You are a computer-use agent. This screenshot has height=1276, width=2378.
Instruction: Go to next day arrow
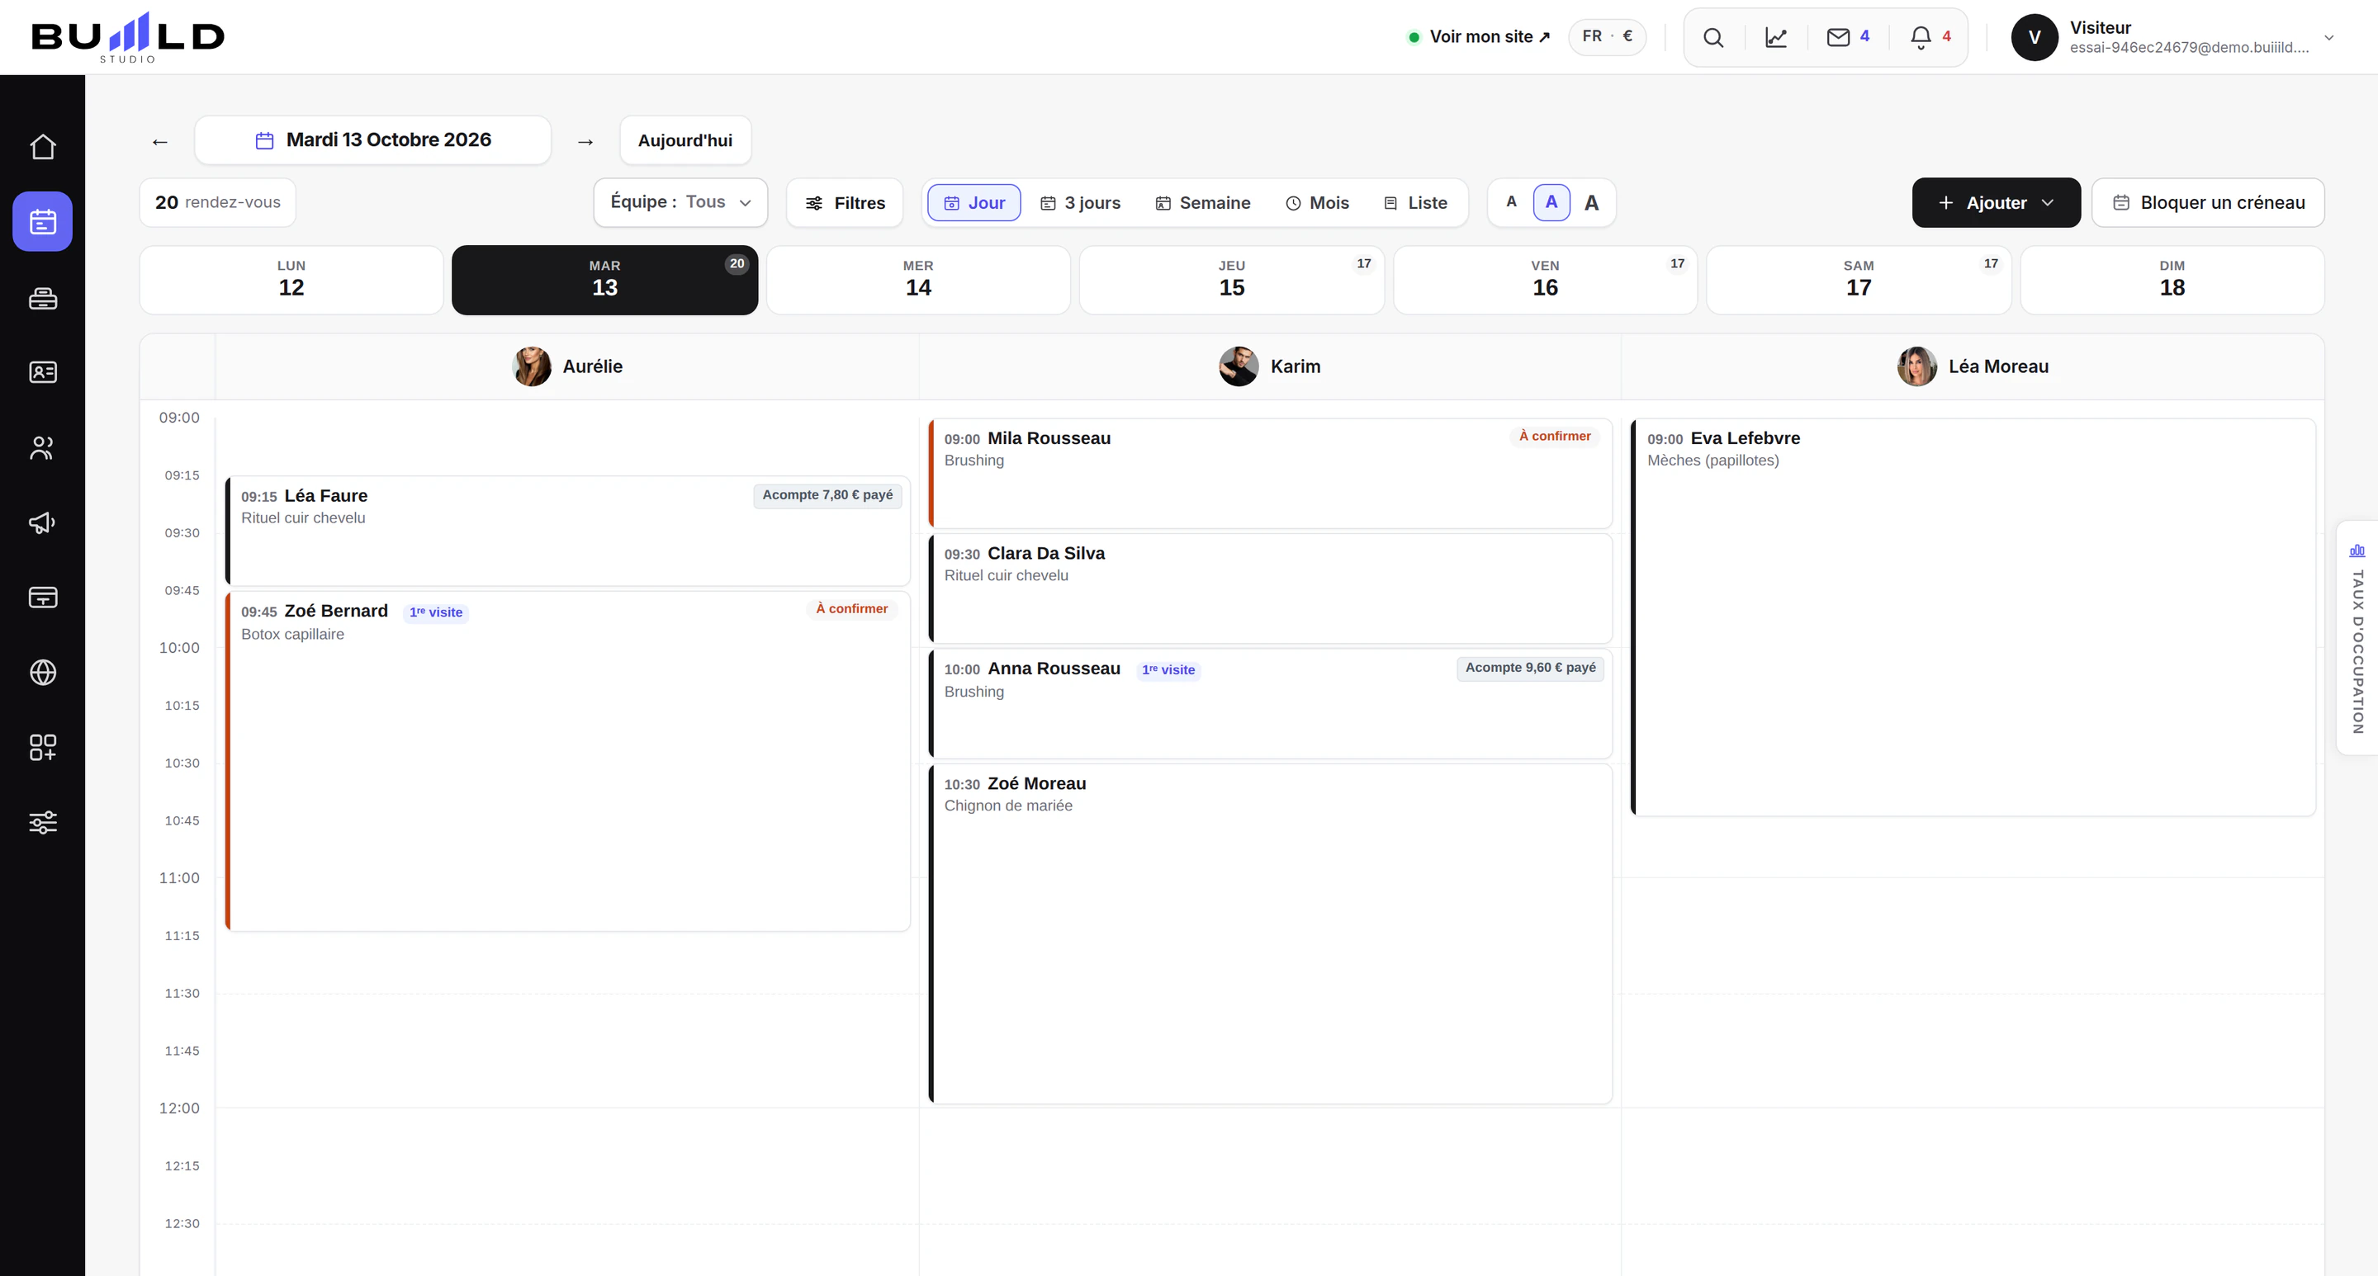(585, 141)
